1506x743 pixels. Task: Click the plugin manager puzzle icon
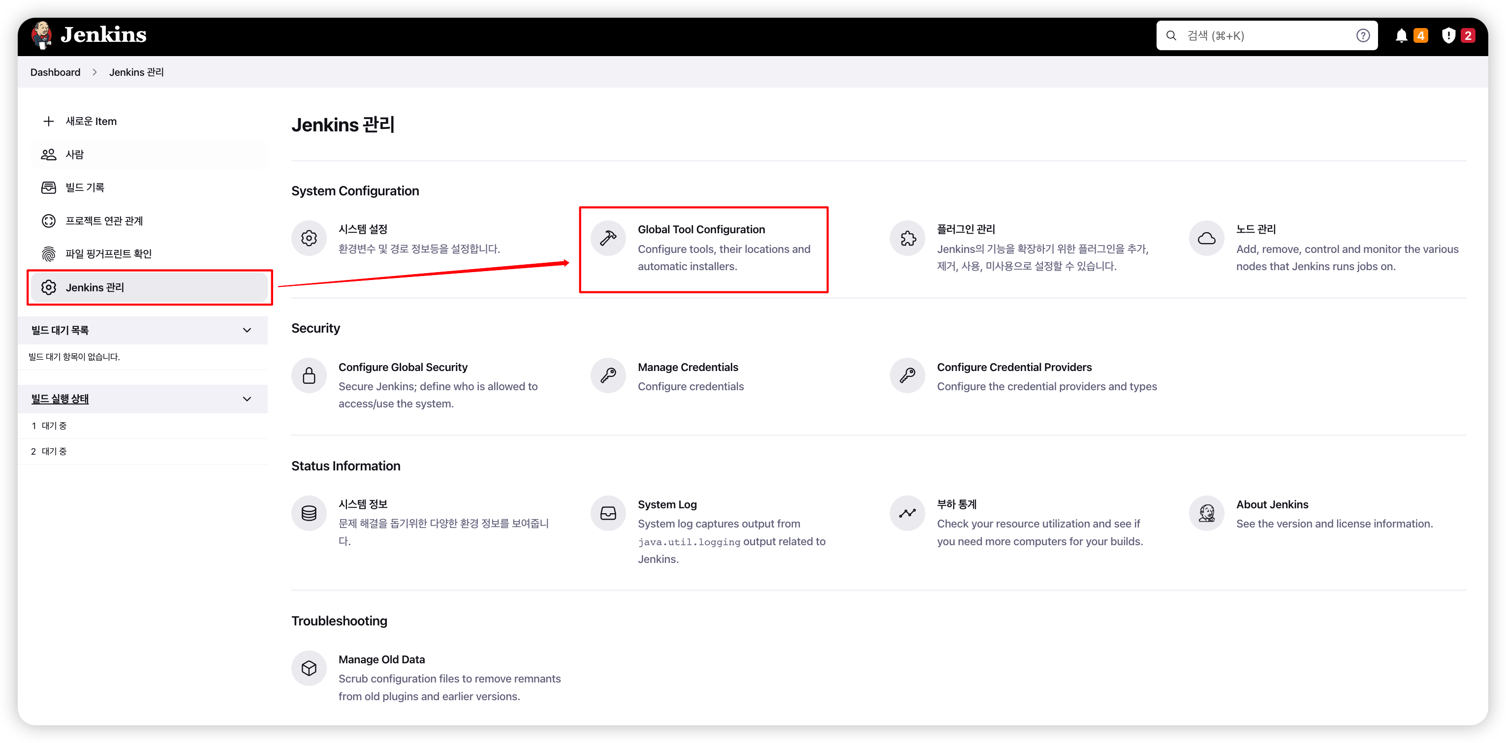pyautogui.click(x=908, y=238)
